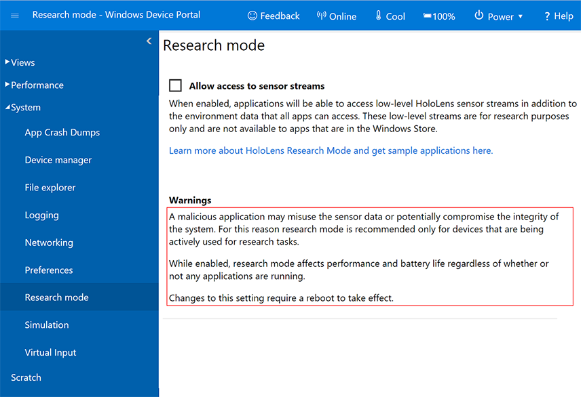Check the Allow access to sensor streams box
581x397 pixels.
click(175, 85)
